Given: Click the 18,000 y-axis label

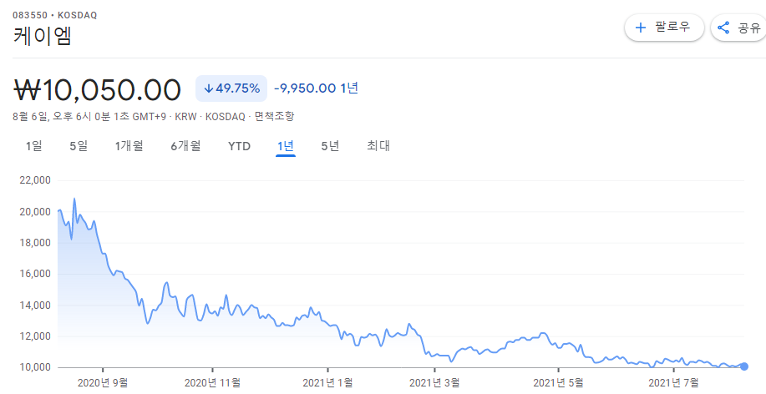Looking at the screenshot, I should (x=35, y=243).
